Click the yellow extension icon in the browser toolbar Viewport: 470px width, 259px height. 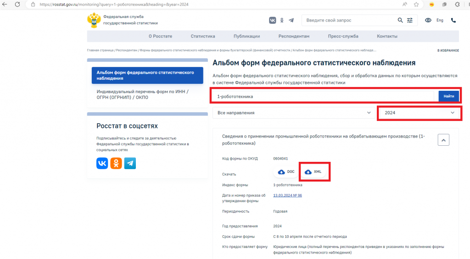[431, 4]
